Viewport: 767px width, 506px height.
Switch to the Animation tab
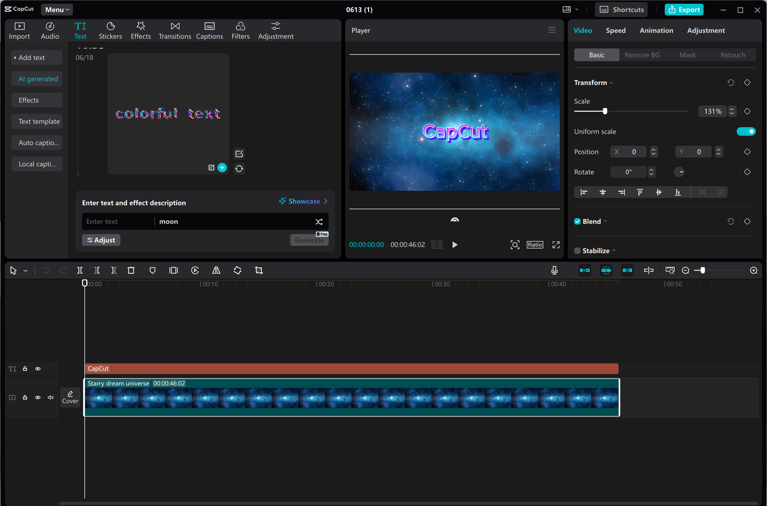click(x=656, y=30)
